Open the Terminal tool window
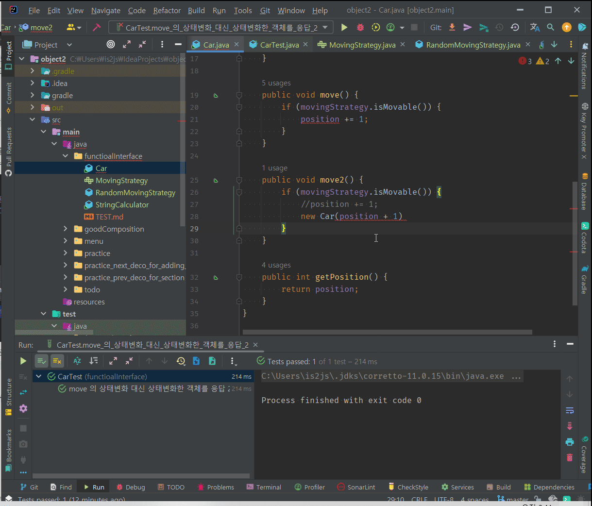 point(264,487)
